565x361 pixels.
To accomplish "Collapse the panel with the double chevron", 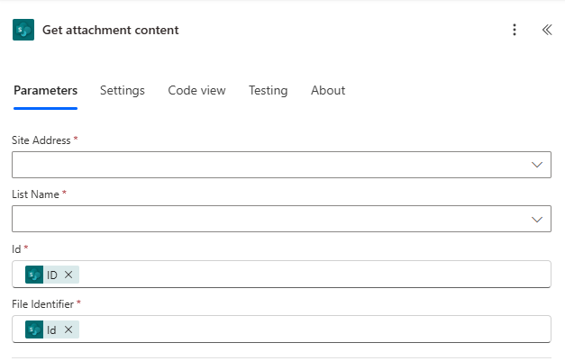I will (546, 30).
